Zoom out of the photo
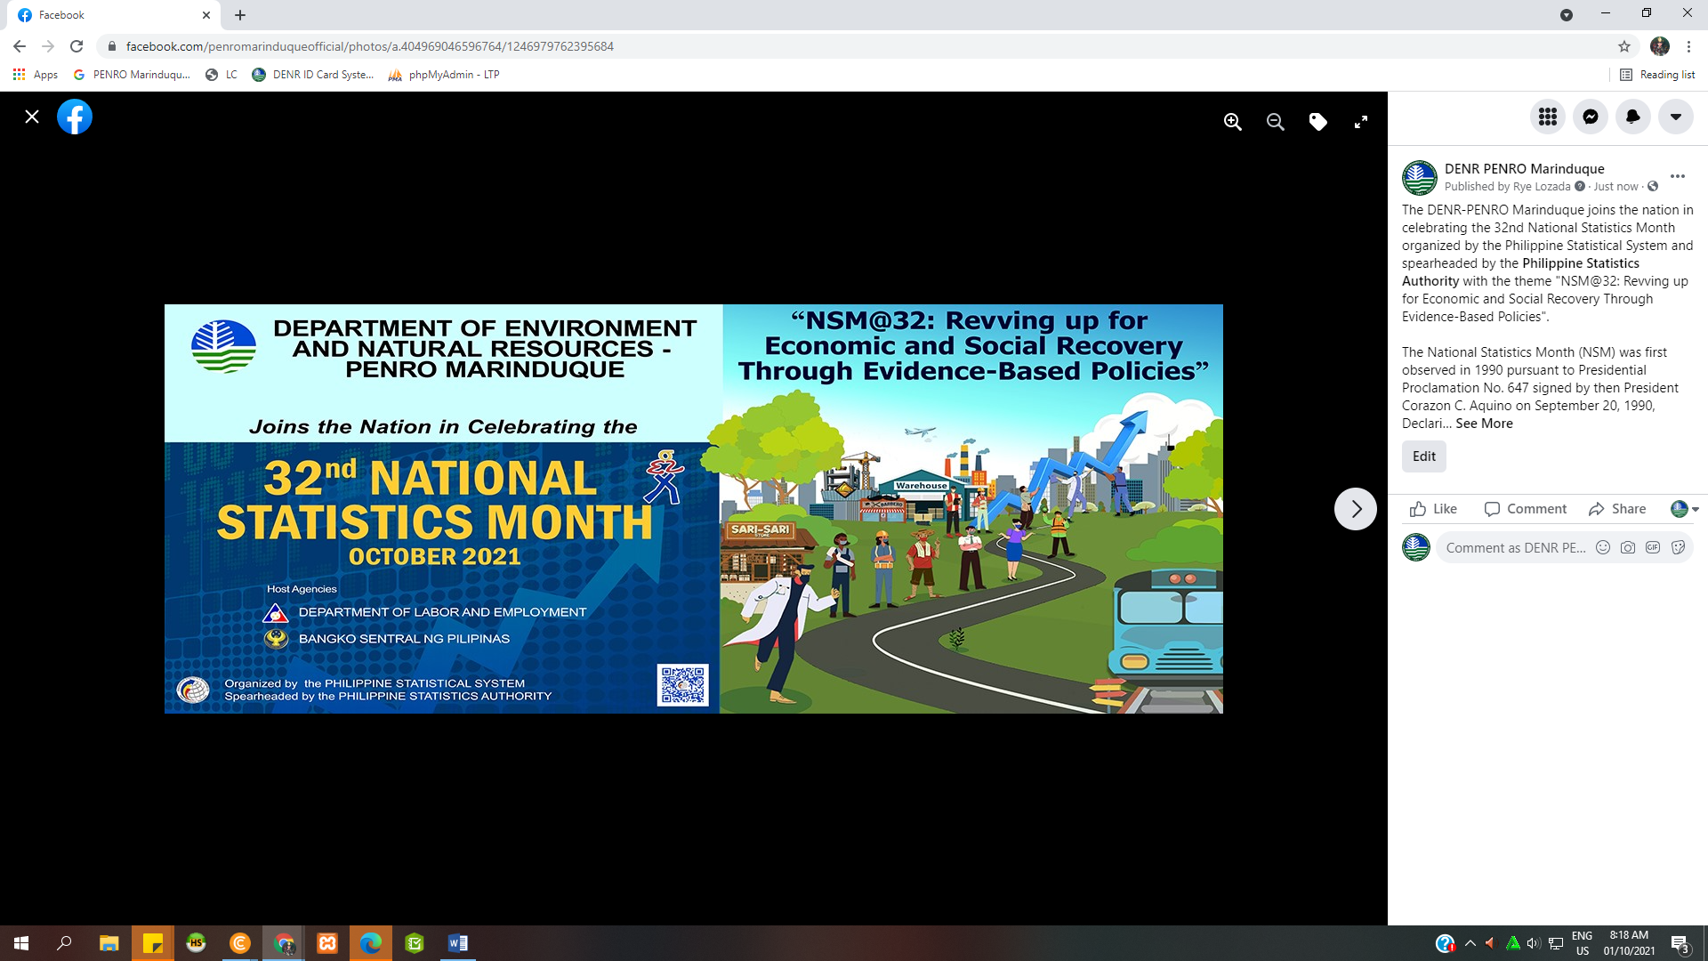 pyautogui.click(x=1276, y=122)
